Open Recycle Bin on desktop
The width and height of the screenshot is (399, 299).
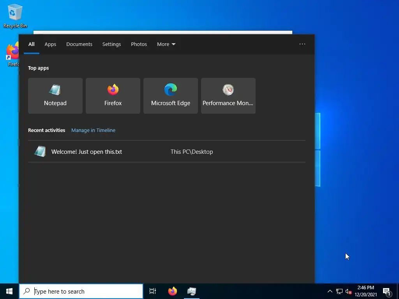(x=15, y=16)
